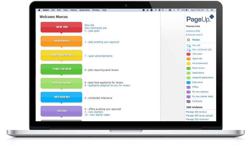Click the red Jobs open icon in sidebar
This screenshot has height=148, width=251.
(x=189, y=54)
